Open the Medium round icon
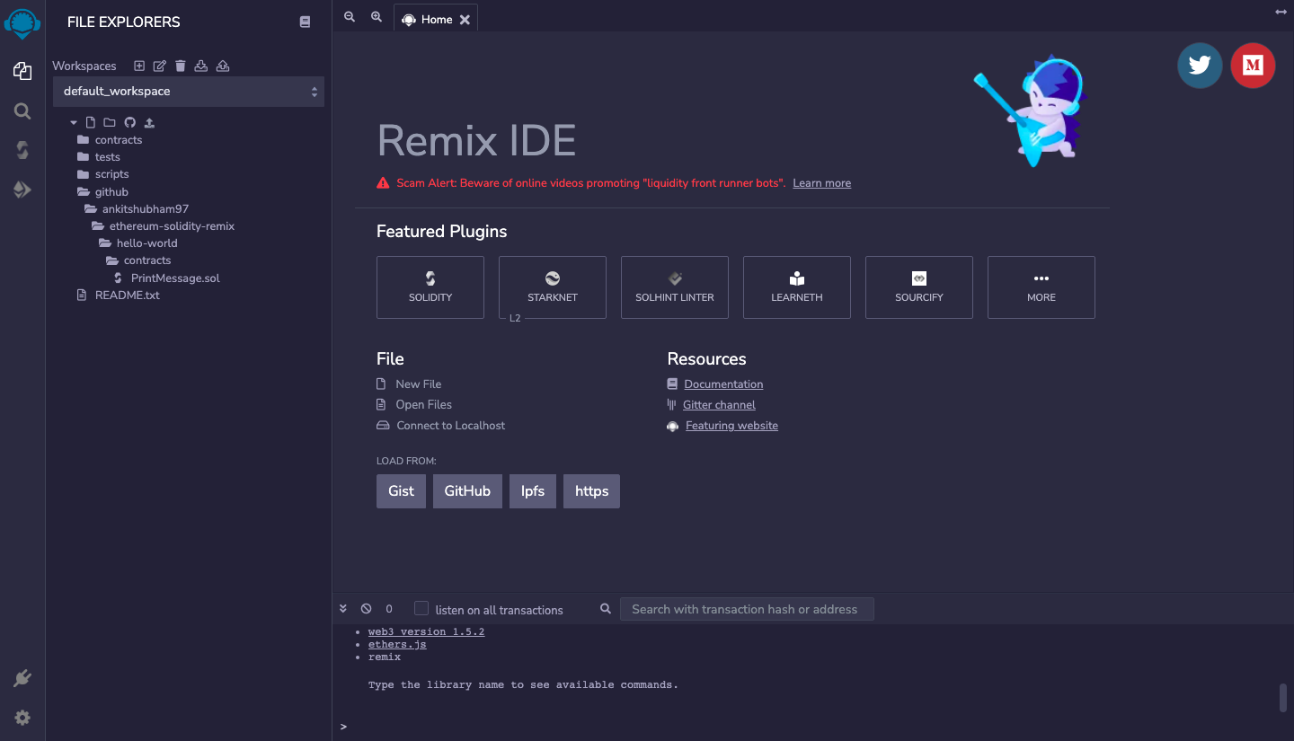 1253,66
